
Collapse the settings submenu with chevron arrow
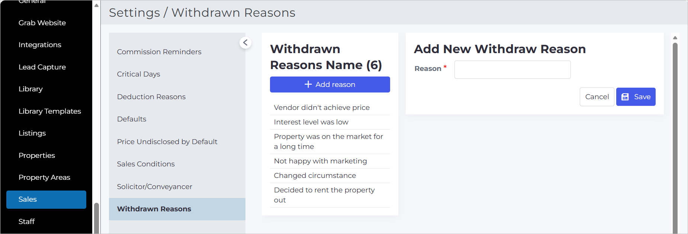pyautogui.click(x=245, y=43)
